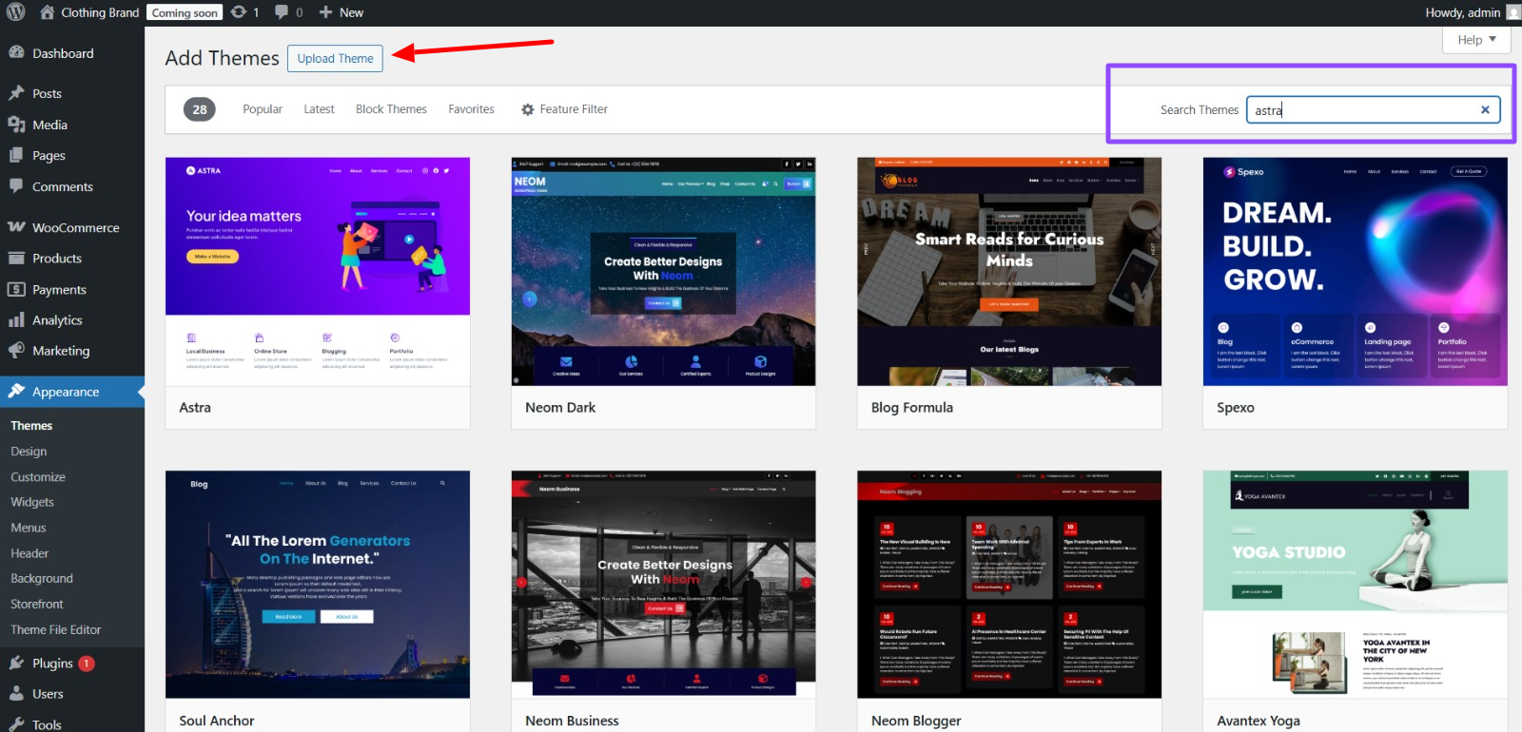Click the Appearance paintbrush icon
1522x732 pixels.
16,391
